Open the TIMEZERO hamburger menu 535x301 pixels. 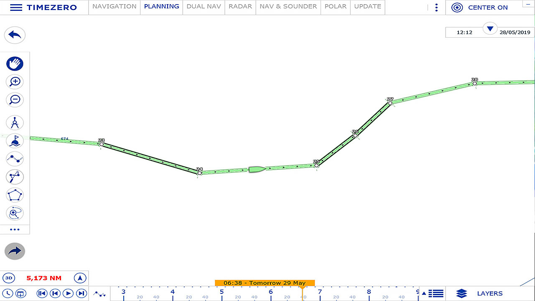16,8
